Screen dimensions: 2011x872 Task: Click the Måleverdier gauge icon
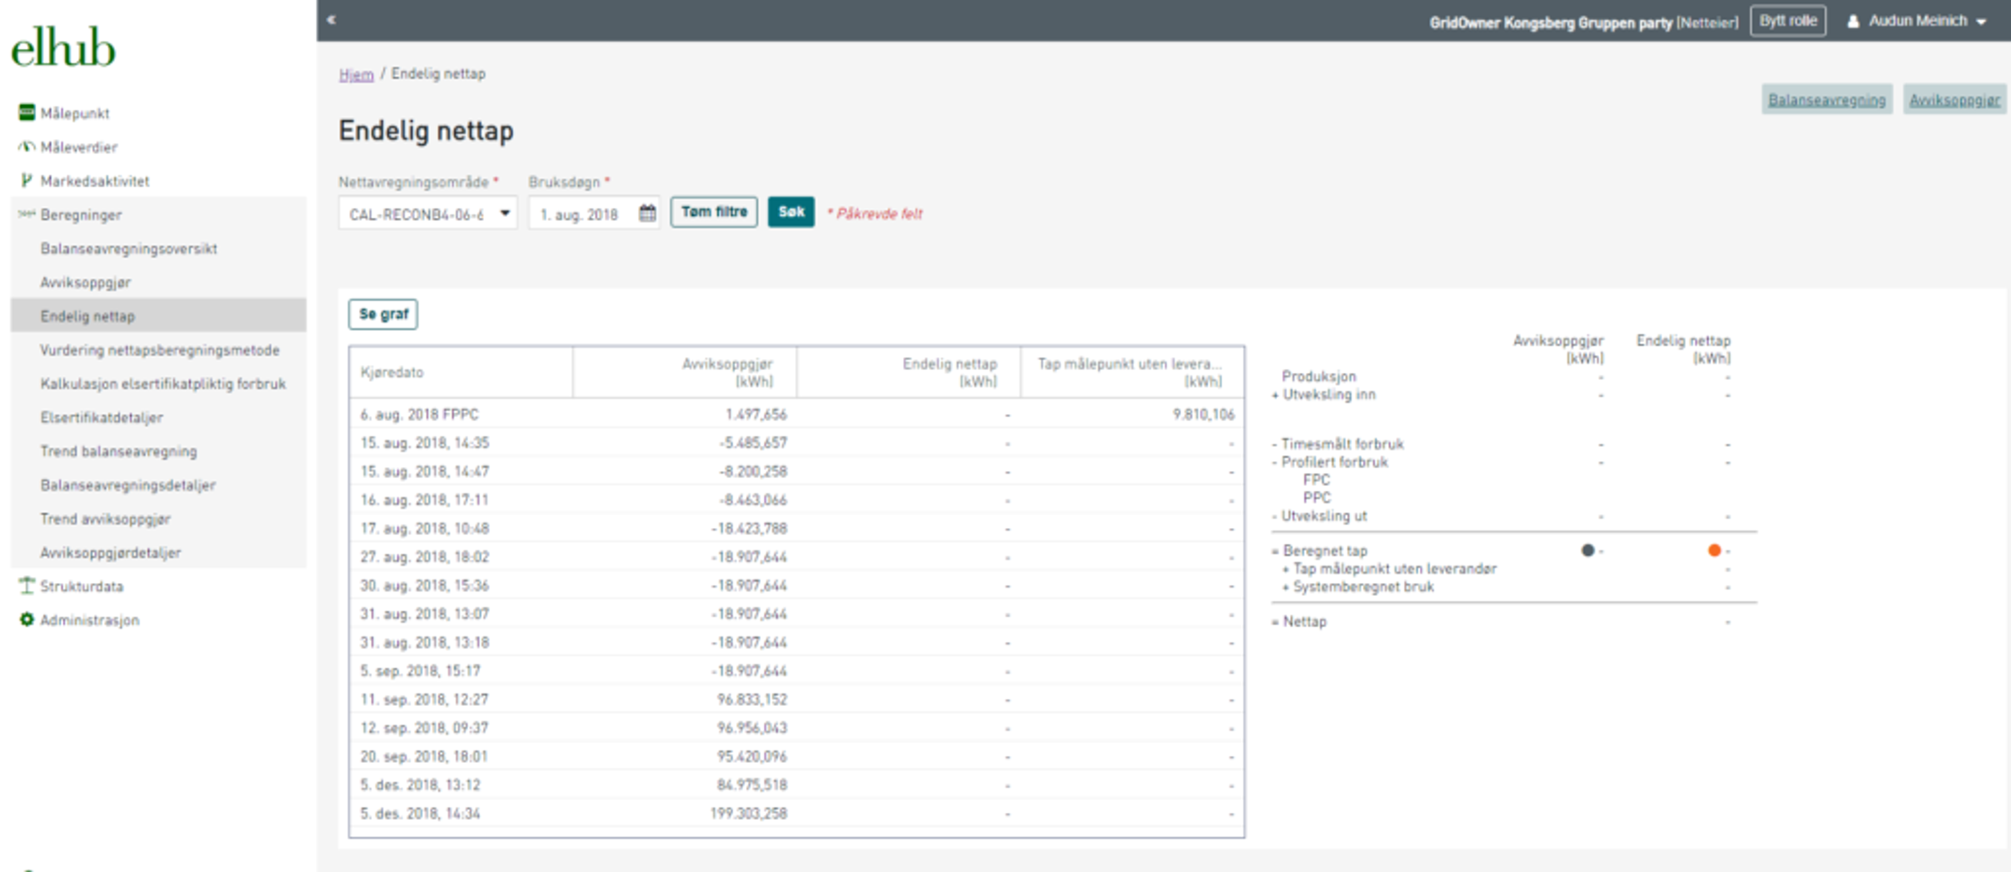(27, 147)
